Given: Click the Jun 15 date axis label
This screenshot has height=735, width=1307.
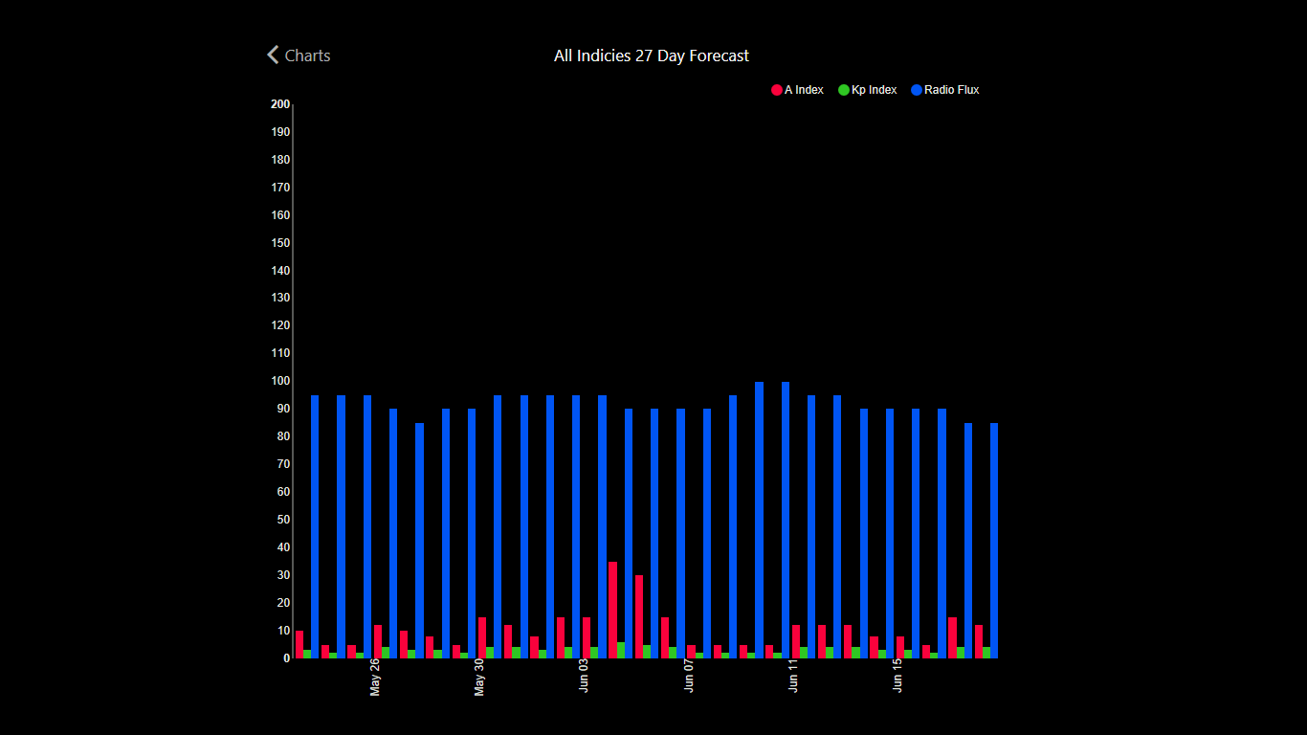Looking at the screenshot, I should coord(897,677).
